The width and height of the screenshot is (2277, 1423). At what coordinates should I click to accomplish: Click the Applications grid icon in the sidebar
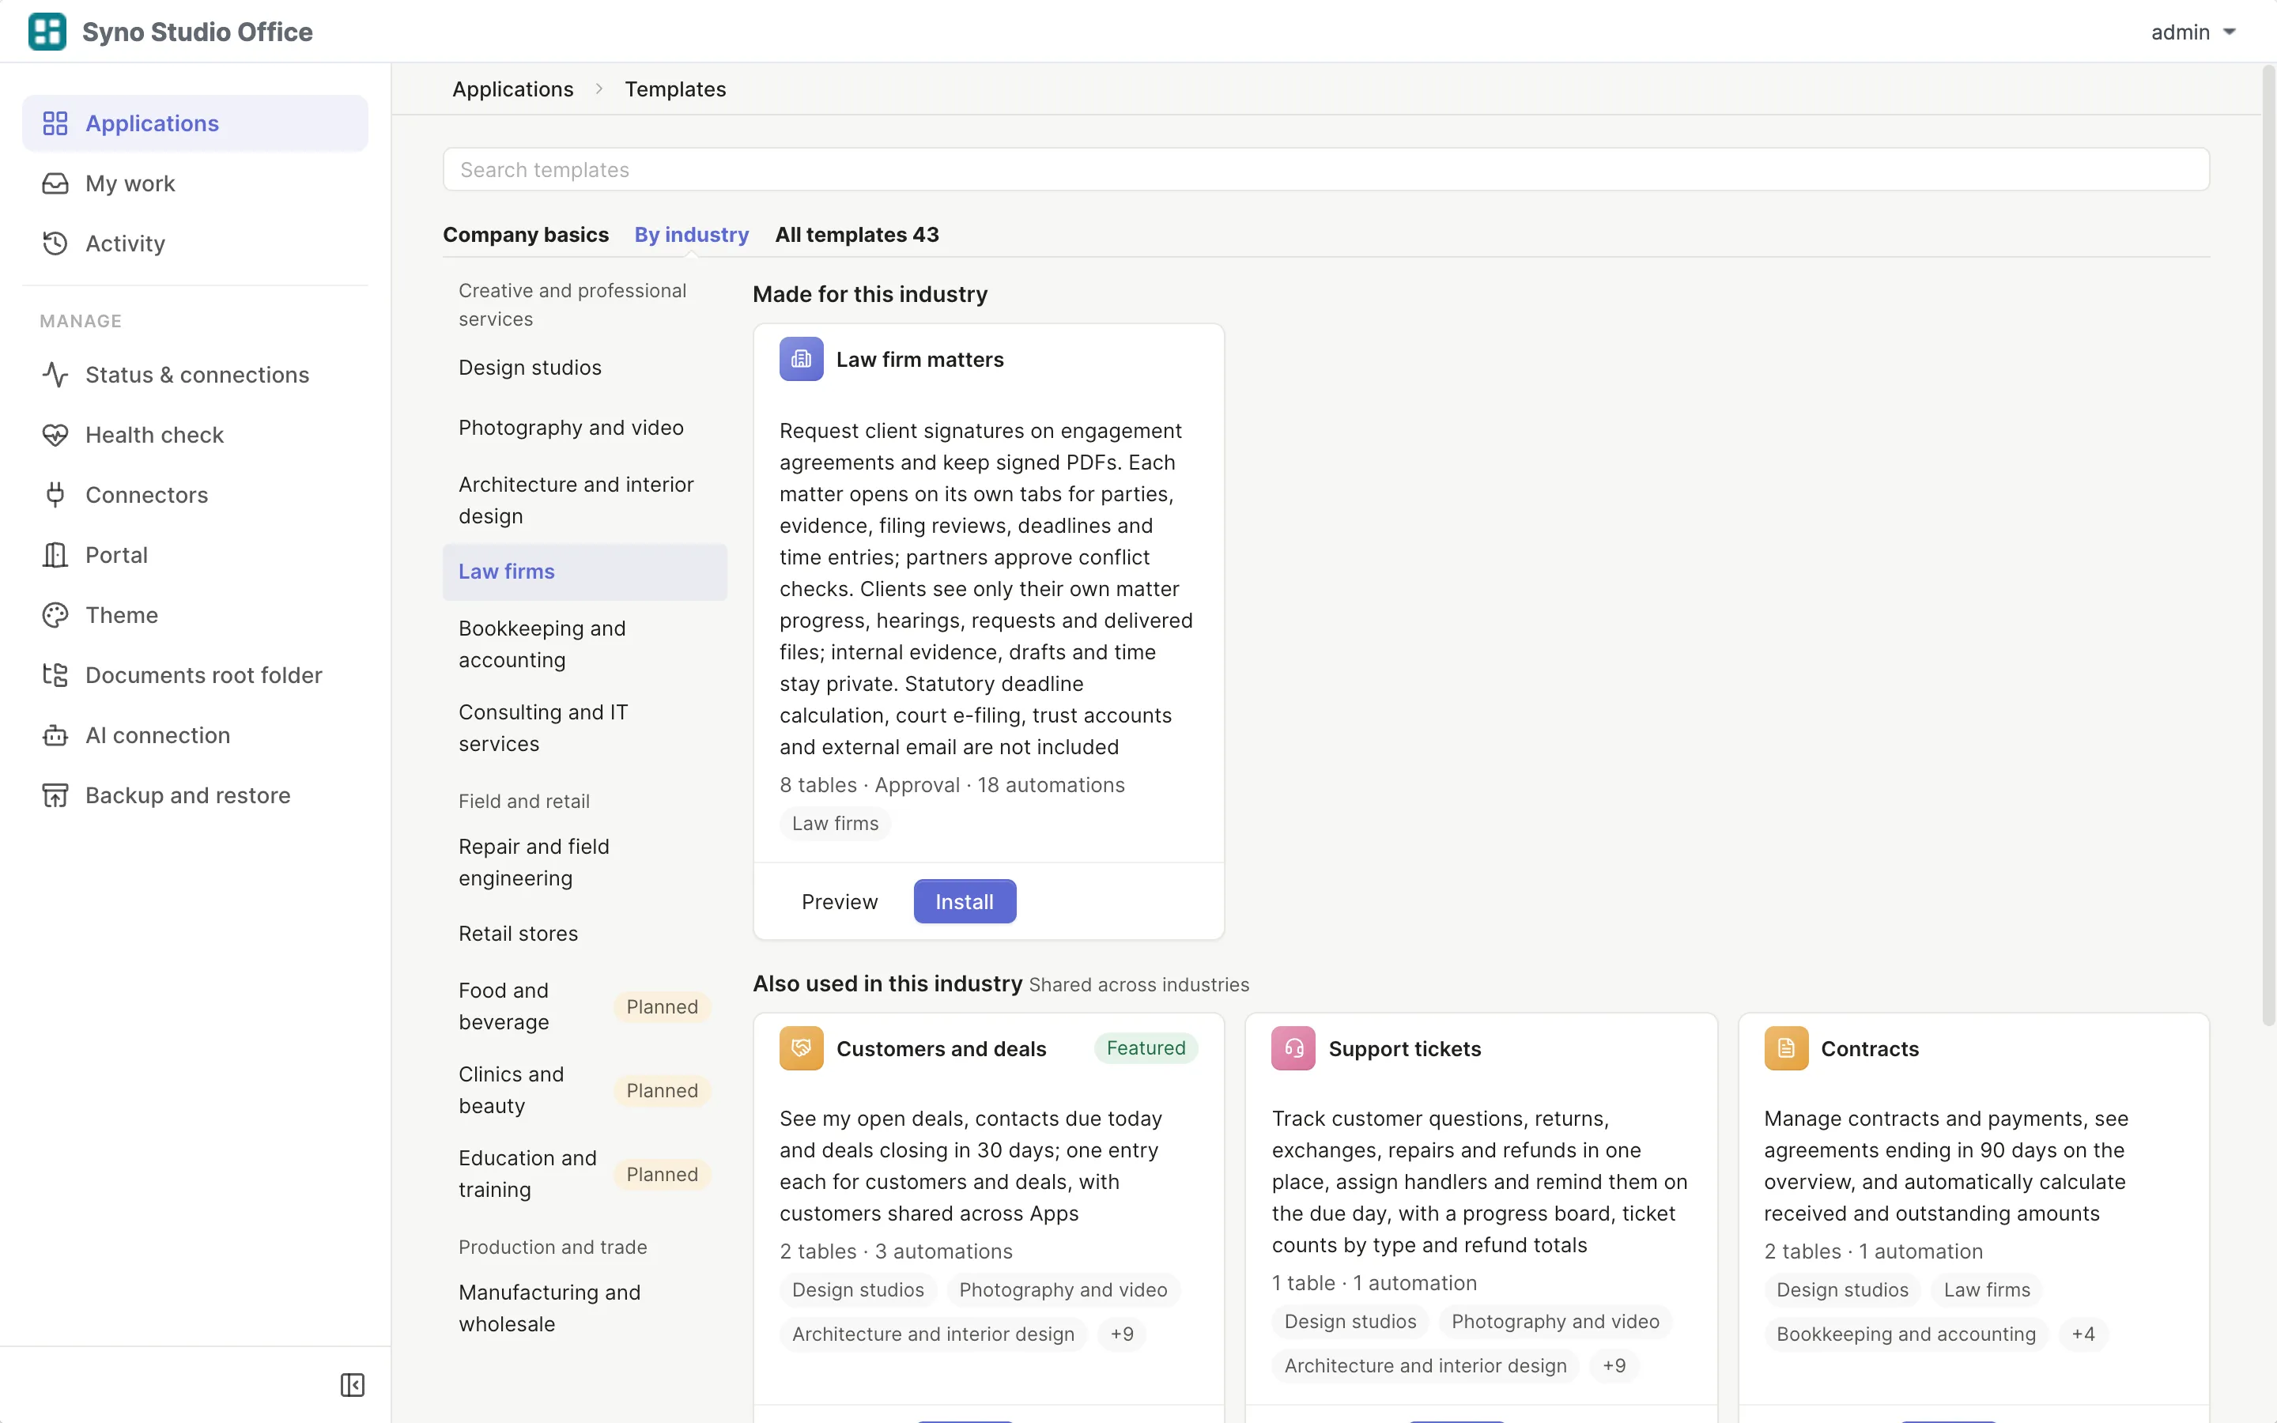(55, 123)
